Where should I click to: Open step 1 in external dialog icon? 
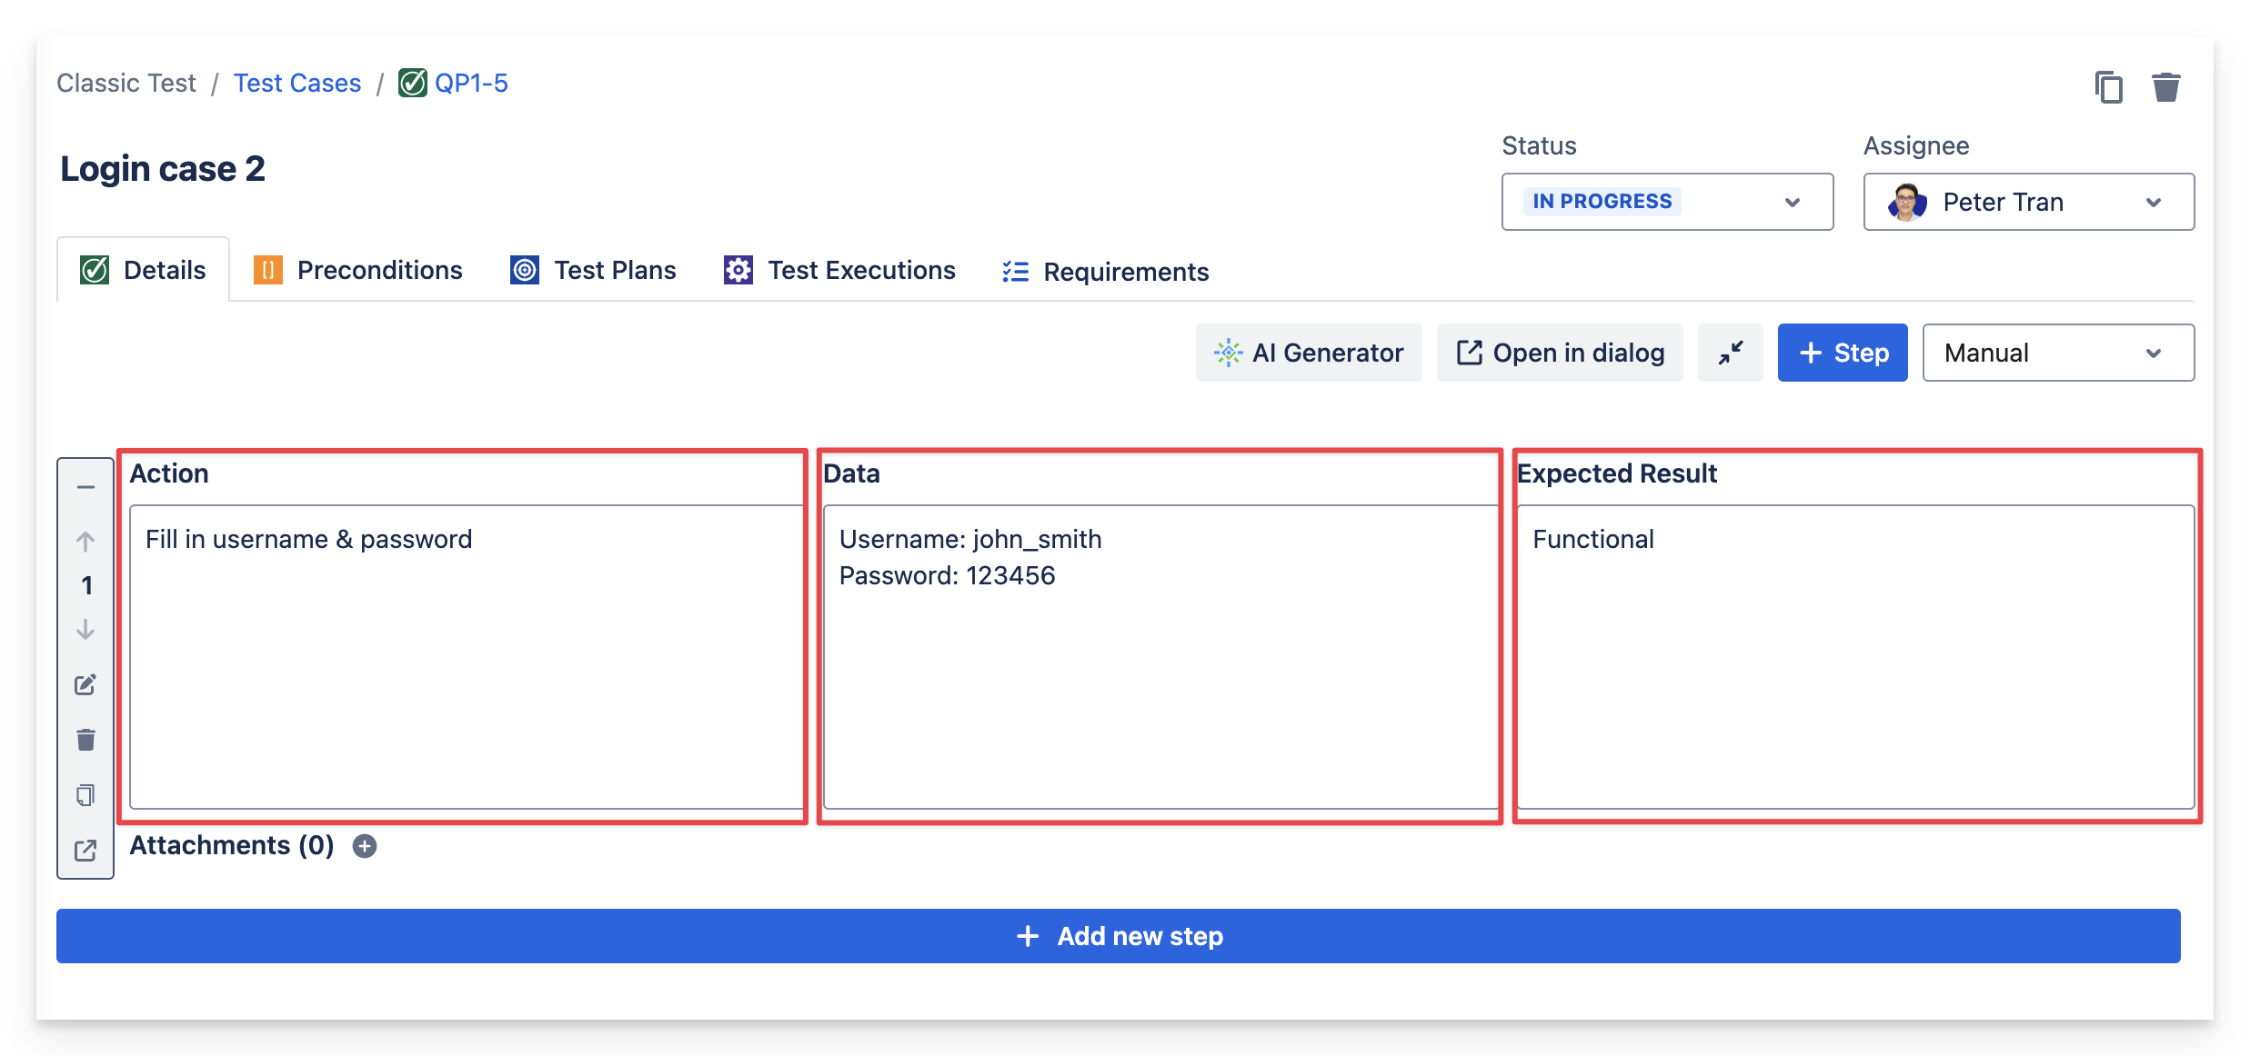85,851
